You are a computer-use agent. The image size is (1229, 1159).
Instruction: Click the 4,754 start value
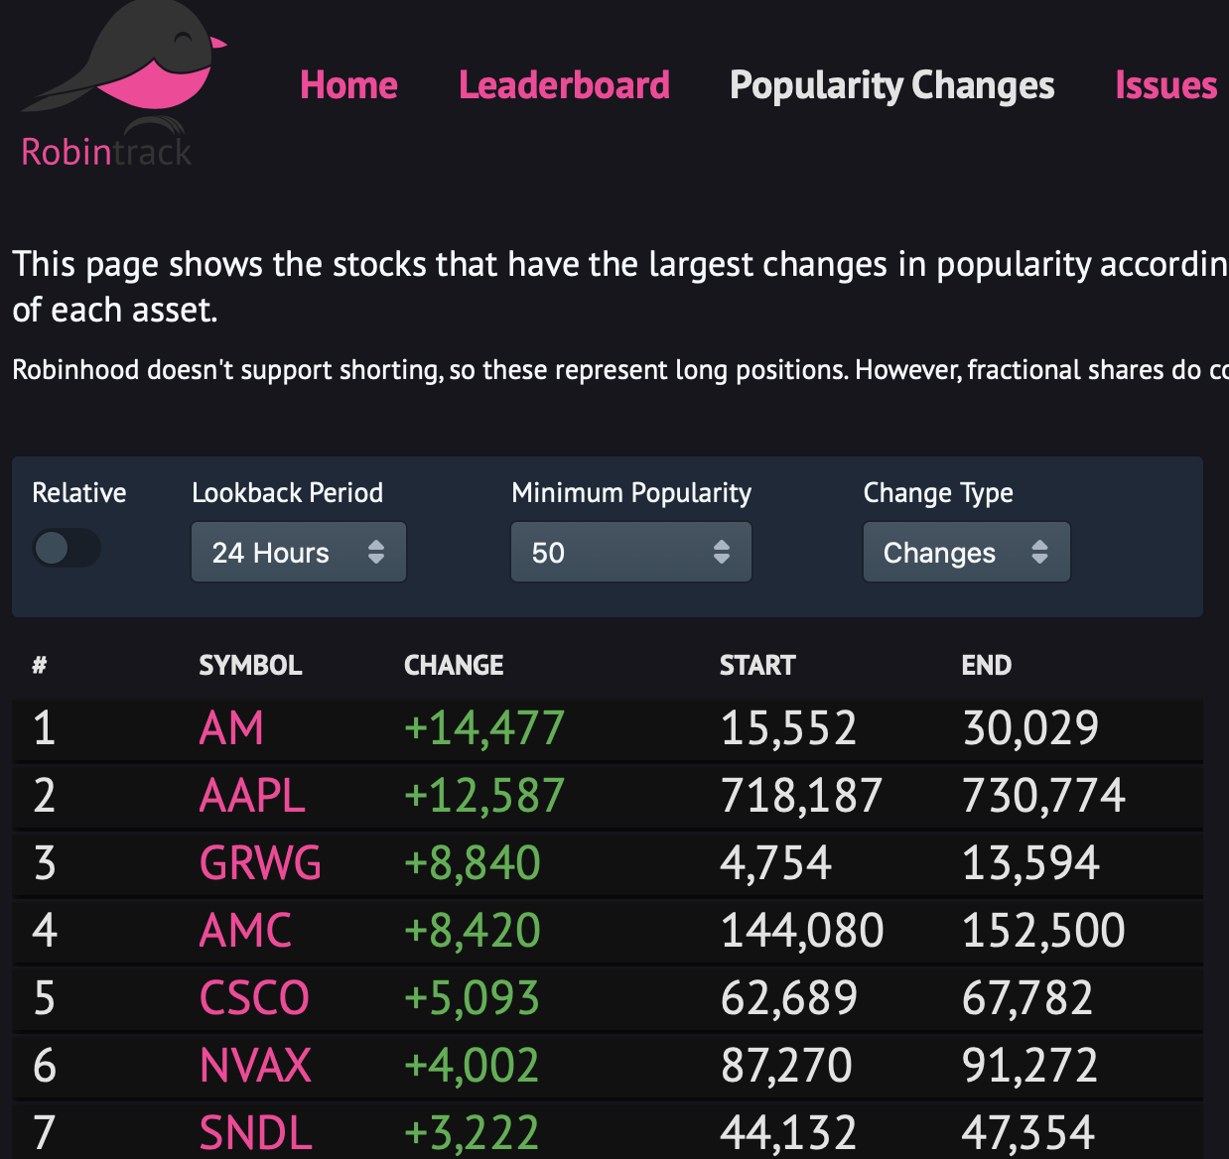[775, 863]
